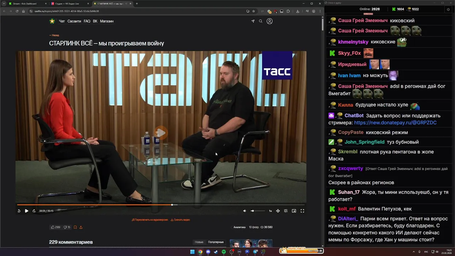Adjust the player volume slider

click(x=258, y=211)
